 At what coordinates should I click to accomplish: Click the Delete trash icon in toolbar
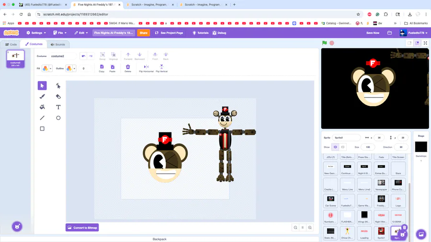(x=128, y=68)
